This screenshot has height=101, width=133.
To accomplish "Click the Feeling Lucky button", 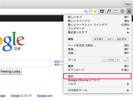I will point(11,71).
